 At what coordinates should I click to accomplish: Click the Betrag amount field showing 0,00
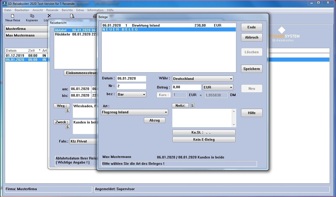point(187,87)
